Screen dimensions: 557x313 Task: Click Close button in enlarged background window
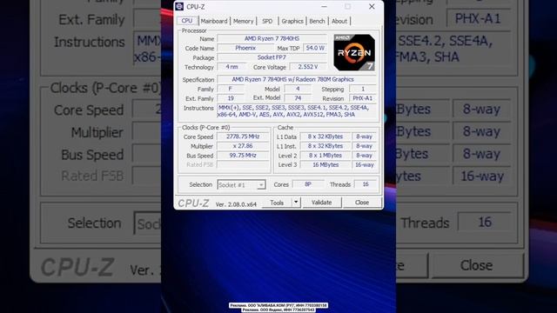pyautogui.click(x=476, y=265)
